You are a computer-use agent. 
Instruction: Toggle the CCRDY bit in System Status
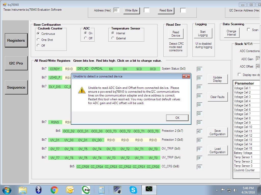click(55, 69)
